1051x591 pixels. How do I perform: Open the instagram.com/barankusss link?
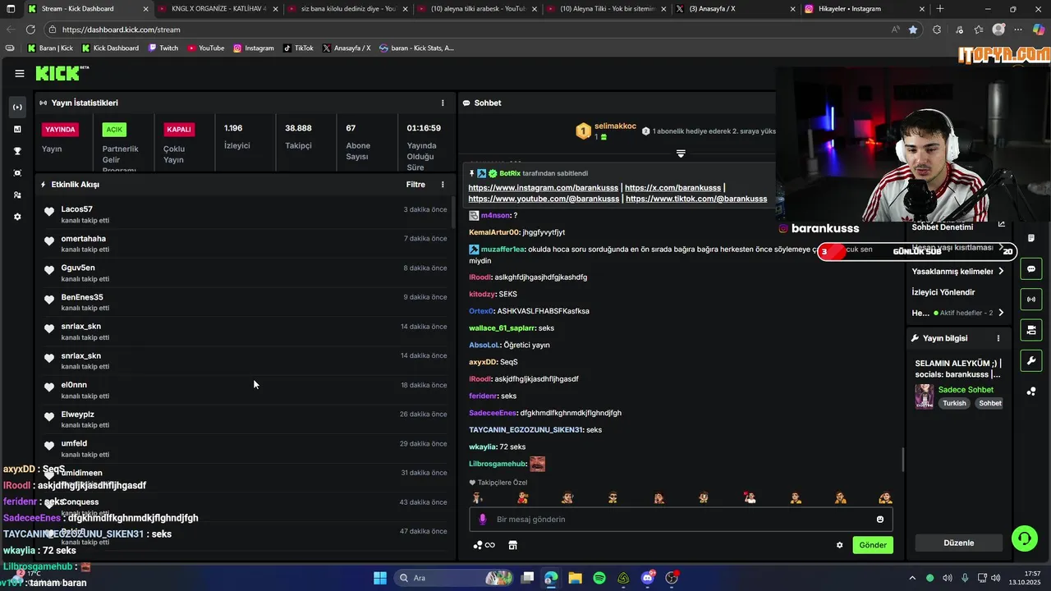click(x=544, y=188)
